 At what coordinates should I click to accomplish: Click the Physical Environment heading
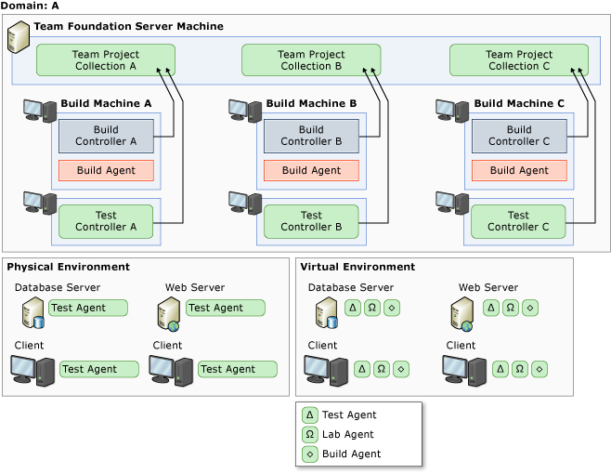click(68, 267)
